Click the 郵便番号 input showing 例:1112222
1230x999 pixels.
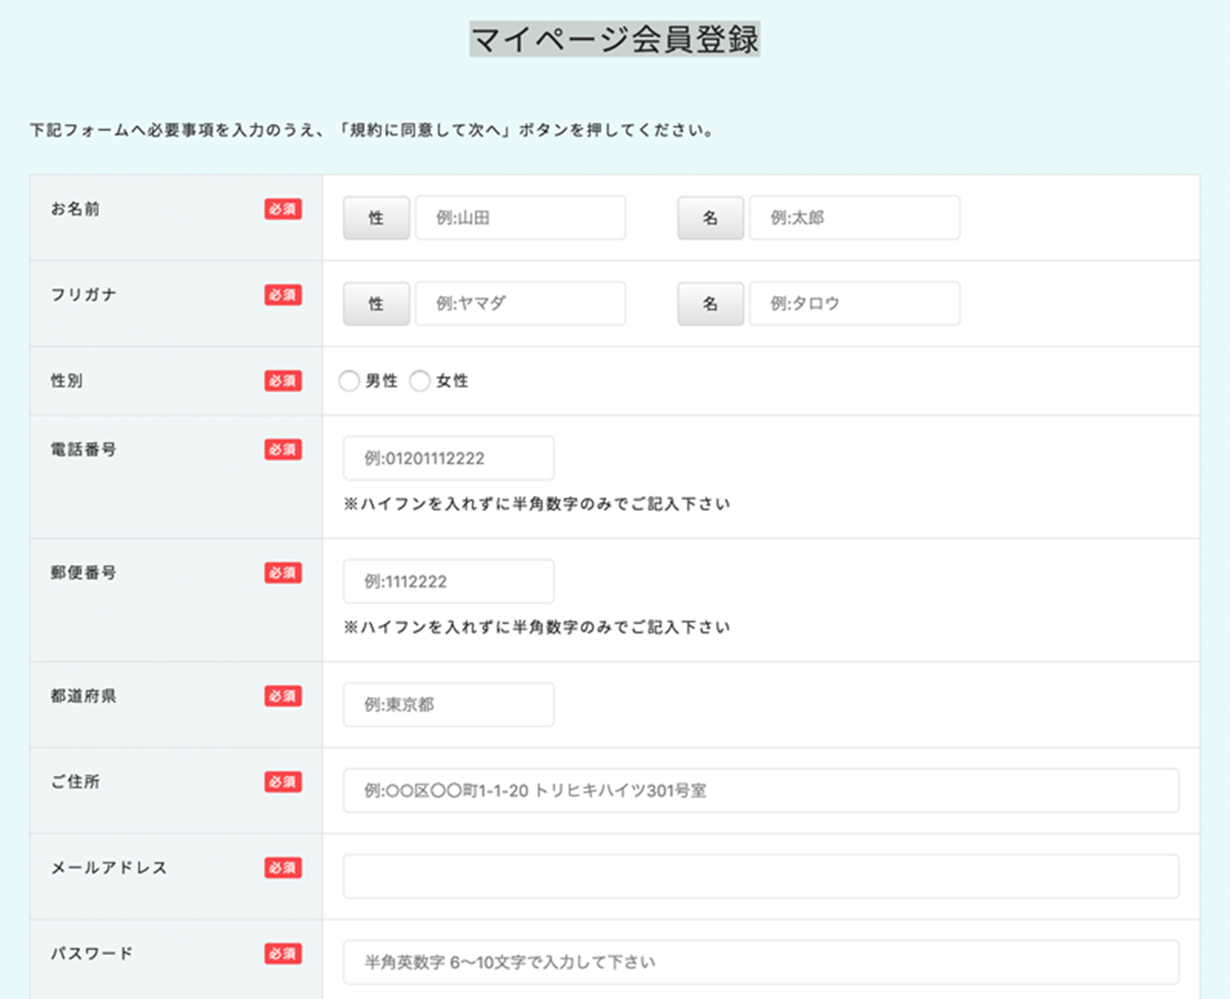click(x=448, y=582)
